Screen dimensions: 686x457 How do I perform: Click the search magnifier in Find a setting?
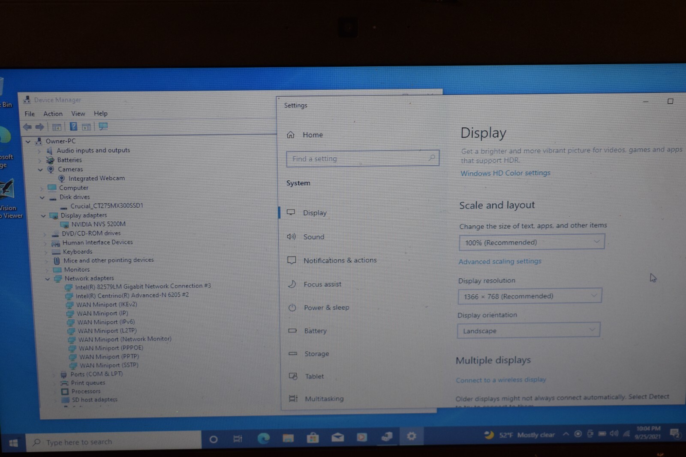click(432, 158)
